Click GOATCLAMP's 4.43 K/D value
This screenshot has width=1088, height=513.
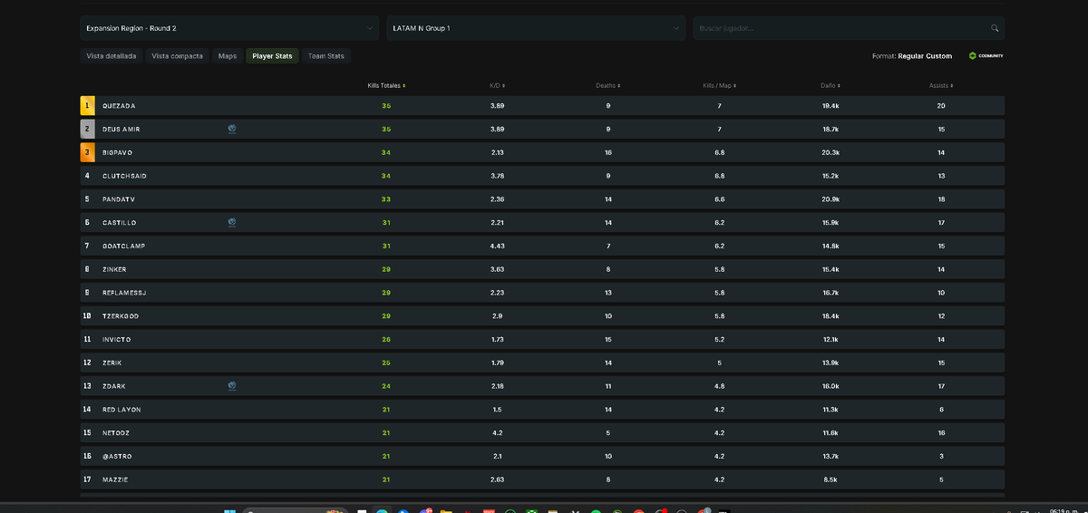click(497, 246)
